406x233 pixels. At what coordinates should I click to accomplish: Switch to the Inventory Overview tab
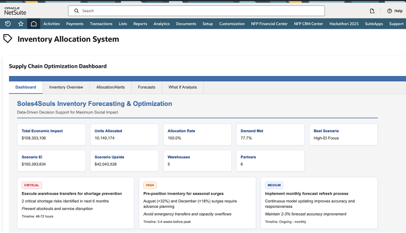pyautogui.click(x=66, y=87)
